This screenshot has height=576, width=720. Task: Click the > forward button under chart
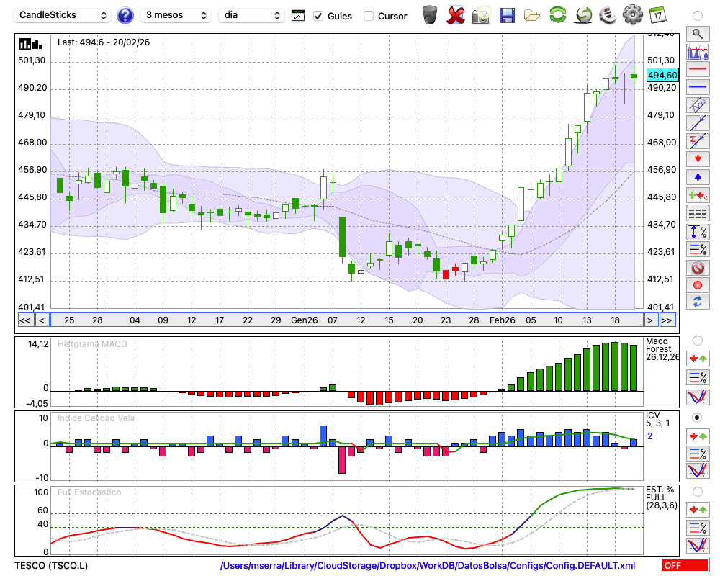[x=650, y=320]
